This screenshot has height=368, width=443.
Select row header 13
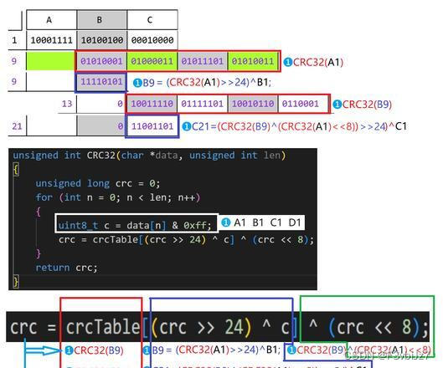click(x=67, y=104)
